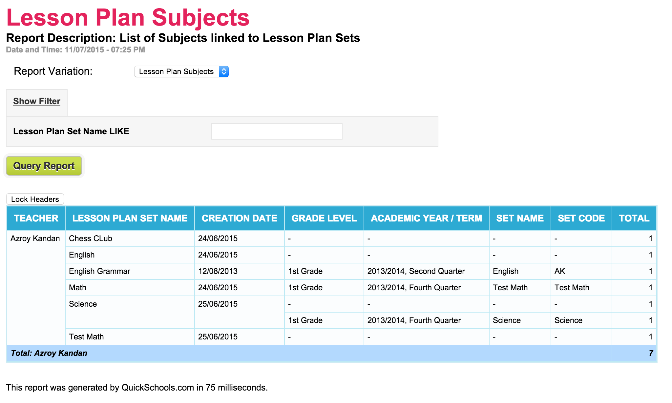Screen dimensions: 672x403
Task: Click the Azroy Kandan teacher cell
Action: (x=35, y=239)
